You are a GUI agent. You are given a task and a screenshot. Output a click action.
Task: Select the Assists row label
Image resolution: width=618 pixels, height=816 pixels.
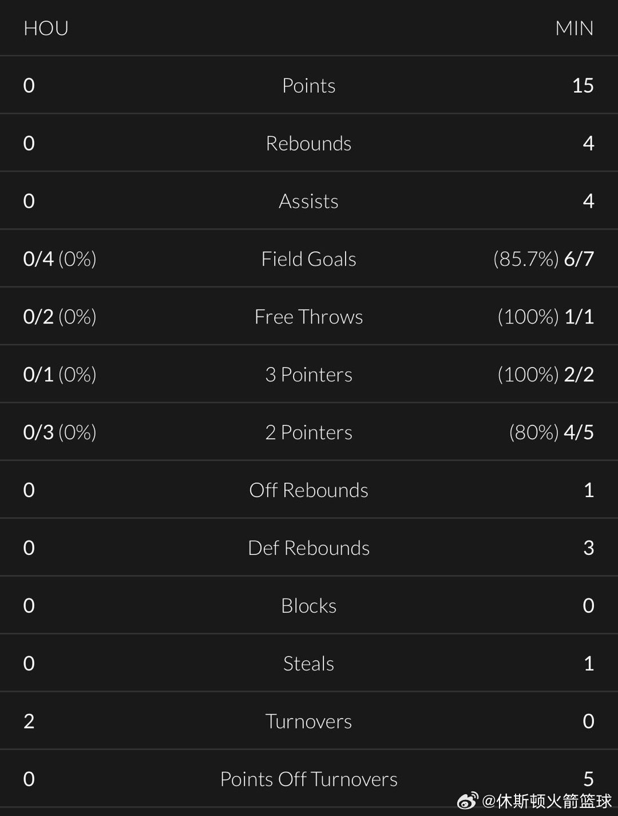coord(308,201)
